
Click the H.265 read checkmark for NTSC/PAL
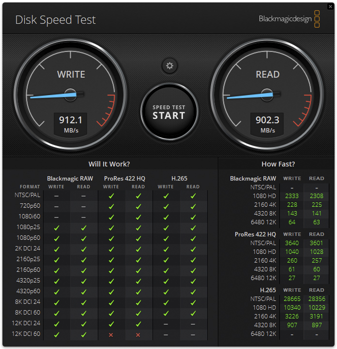[x=193, y=196]
